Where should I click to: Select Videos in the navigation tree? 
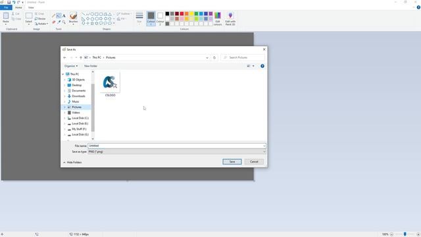pyautogui.click(x=76, y=113)
